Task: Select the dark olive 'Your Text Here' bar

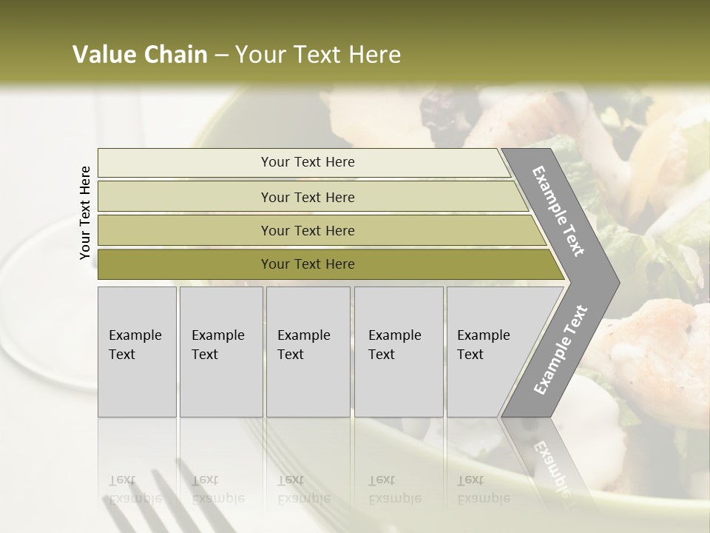Action: point(331,264)
